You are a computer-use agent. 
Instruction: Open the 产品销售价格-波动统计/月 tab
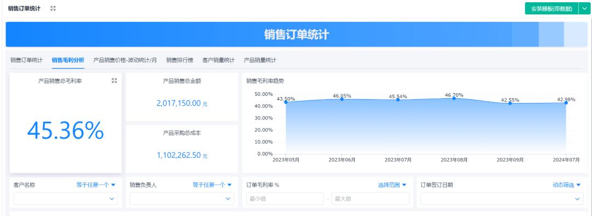click(125, 60)
